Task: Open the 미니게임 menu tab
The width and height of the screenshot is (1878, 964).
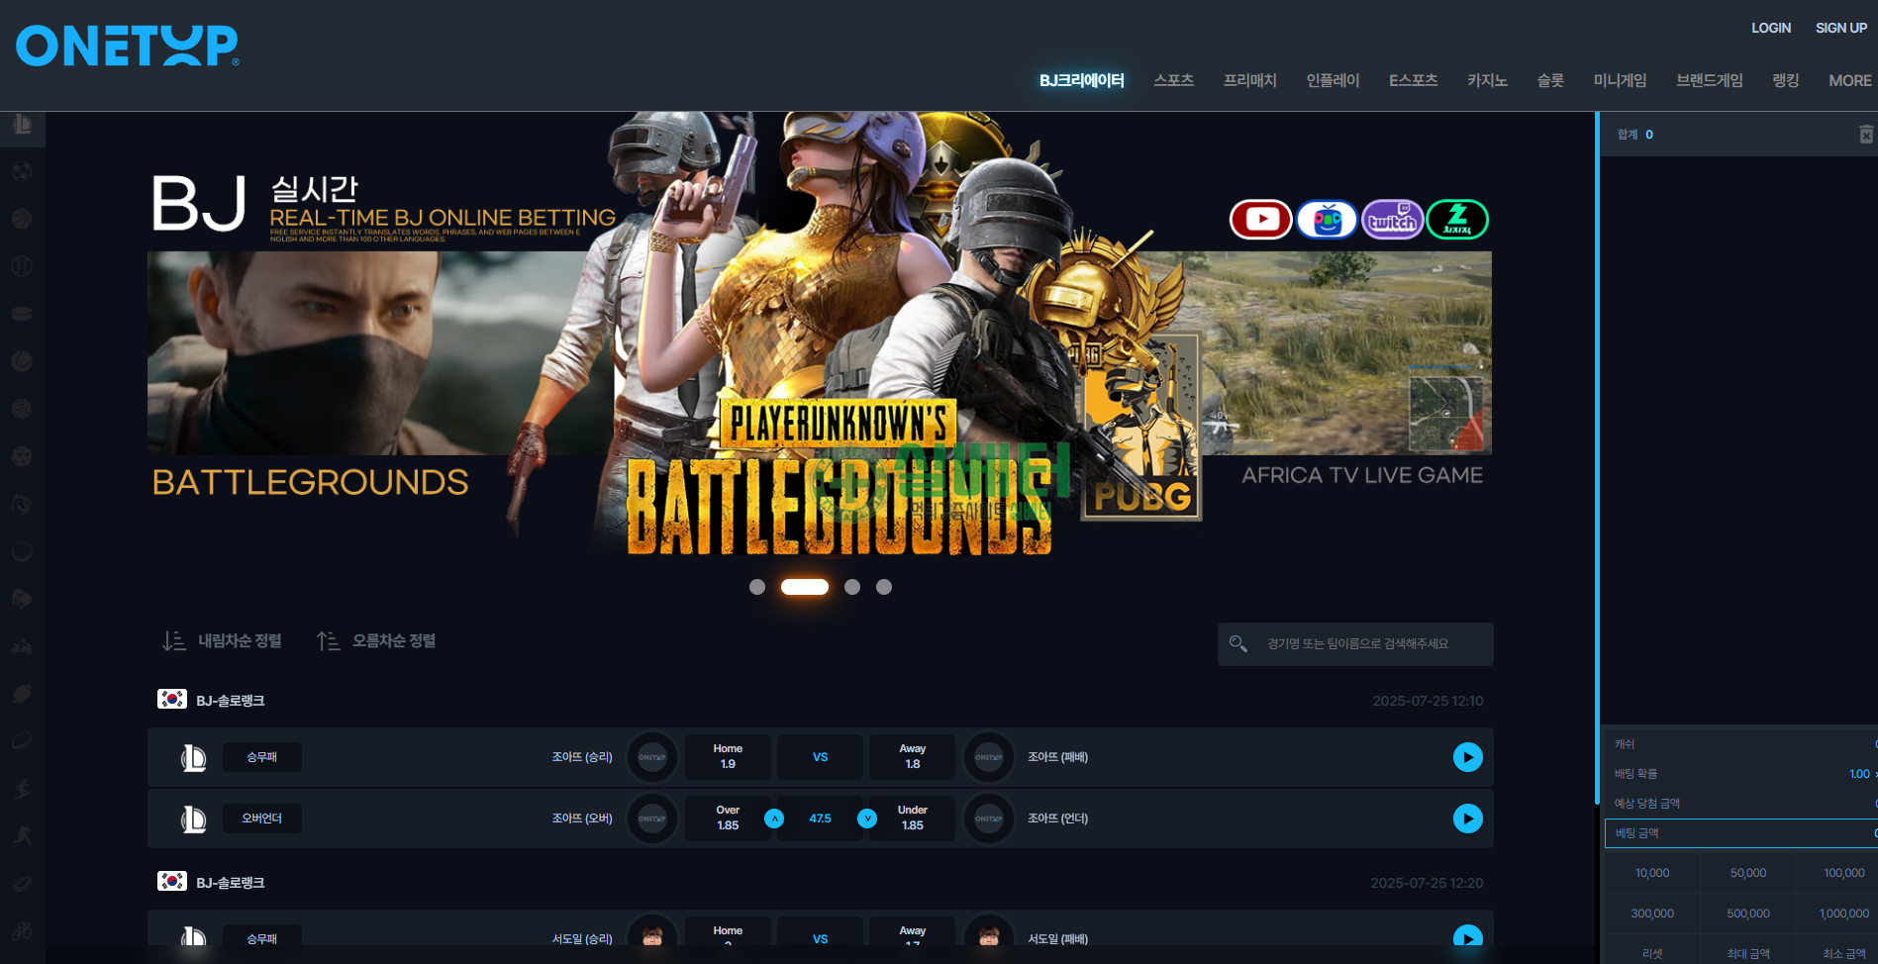Action: 1620,80
